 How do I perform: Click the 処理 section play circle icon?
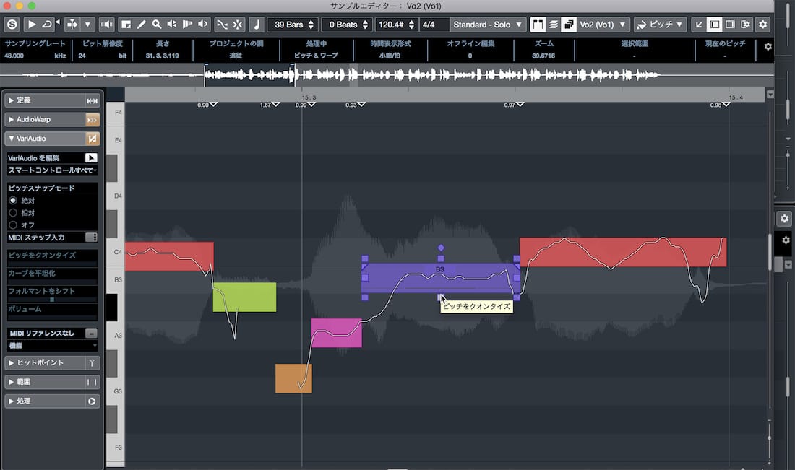pyautogui.click(x=93, y=401)
